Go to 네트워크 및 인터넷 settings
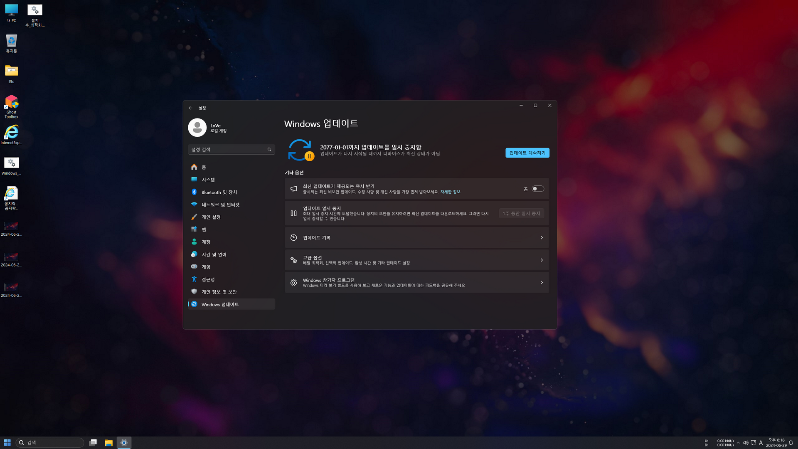The width and height of the screenshot is (798, 449). (220, 205)
